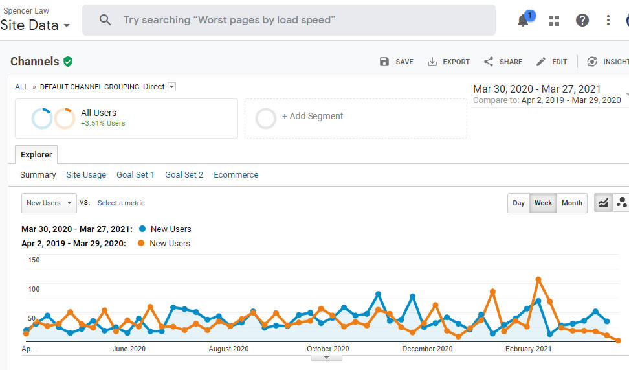The image size is (629, 370).
Task: Add a new segment
Action: (312, 117)
